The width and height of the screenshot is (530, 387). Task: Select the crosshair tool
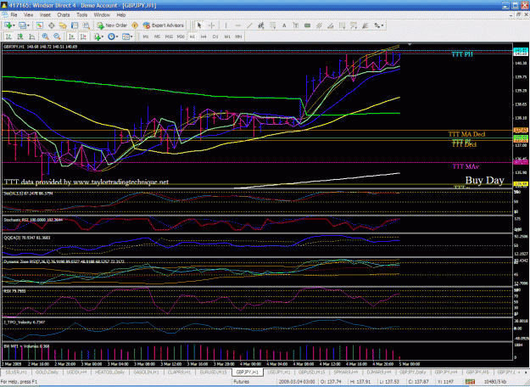click(x=212, y=25)
